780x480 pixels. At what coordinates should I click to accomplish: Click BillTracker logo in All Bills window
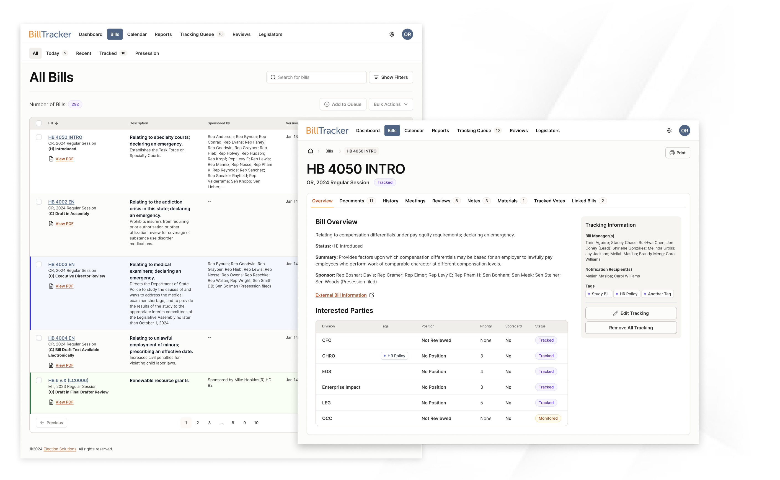tap(50, 34)
